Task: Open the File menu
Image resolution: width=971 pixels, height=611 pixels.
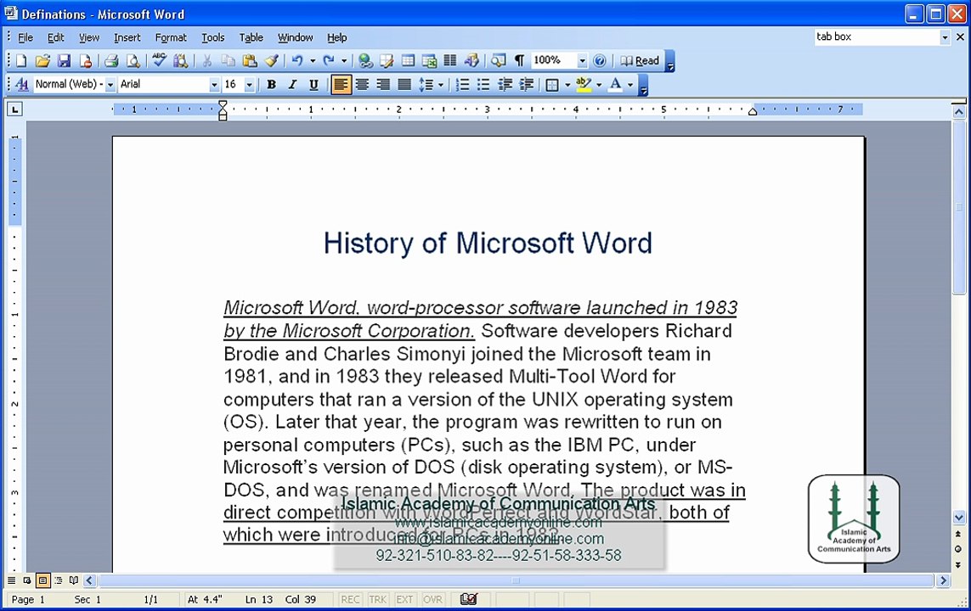Action: click(25, 37)
